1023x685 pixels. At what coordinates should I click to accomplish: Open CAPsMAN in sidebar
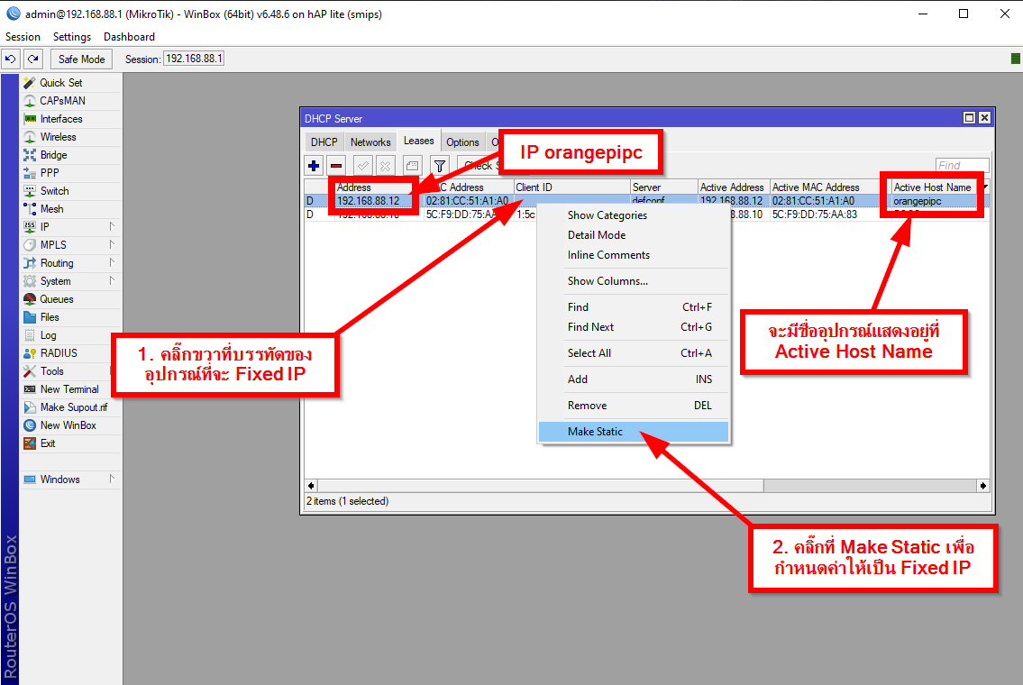70,100
